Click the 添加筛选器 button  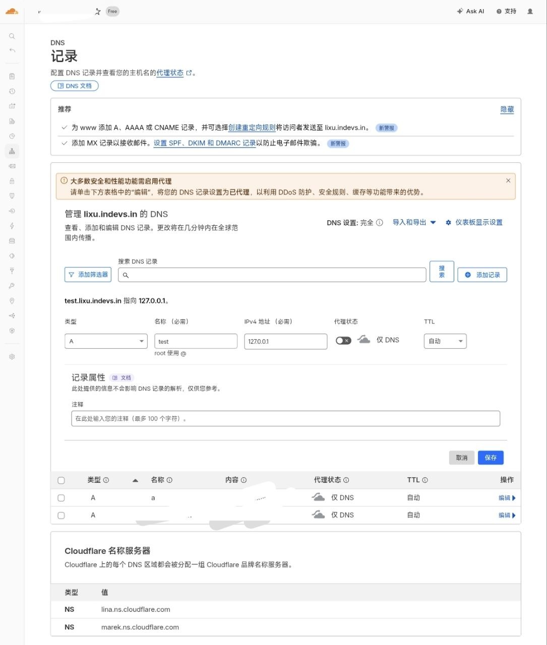point(88,275)
